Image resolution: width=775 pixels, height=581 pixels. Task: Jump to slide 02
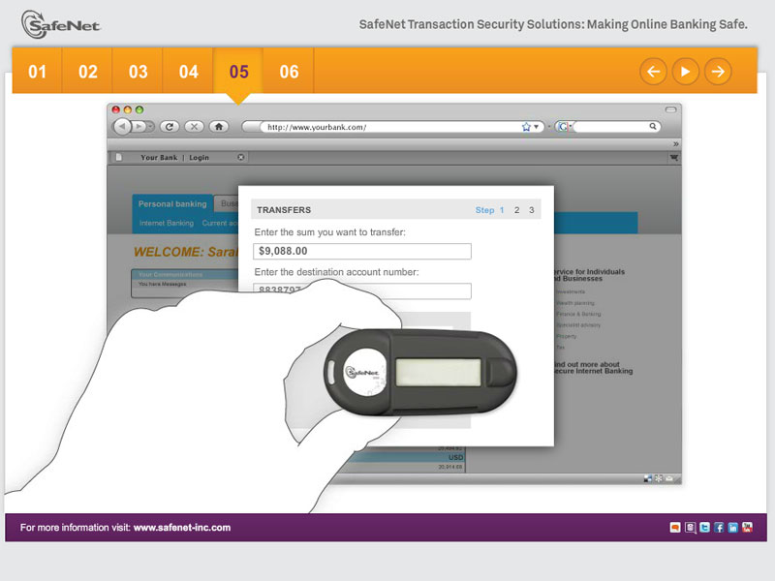coord(87,71)
